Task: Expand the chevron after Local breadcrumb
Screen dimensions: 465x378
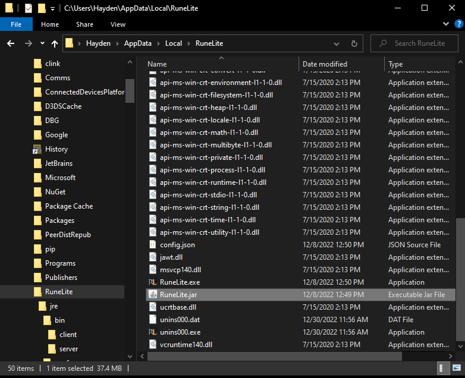Action: [188, 43]
